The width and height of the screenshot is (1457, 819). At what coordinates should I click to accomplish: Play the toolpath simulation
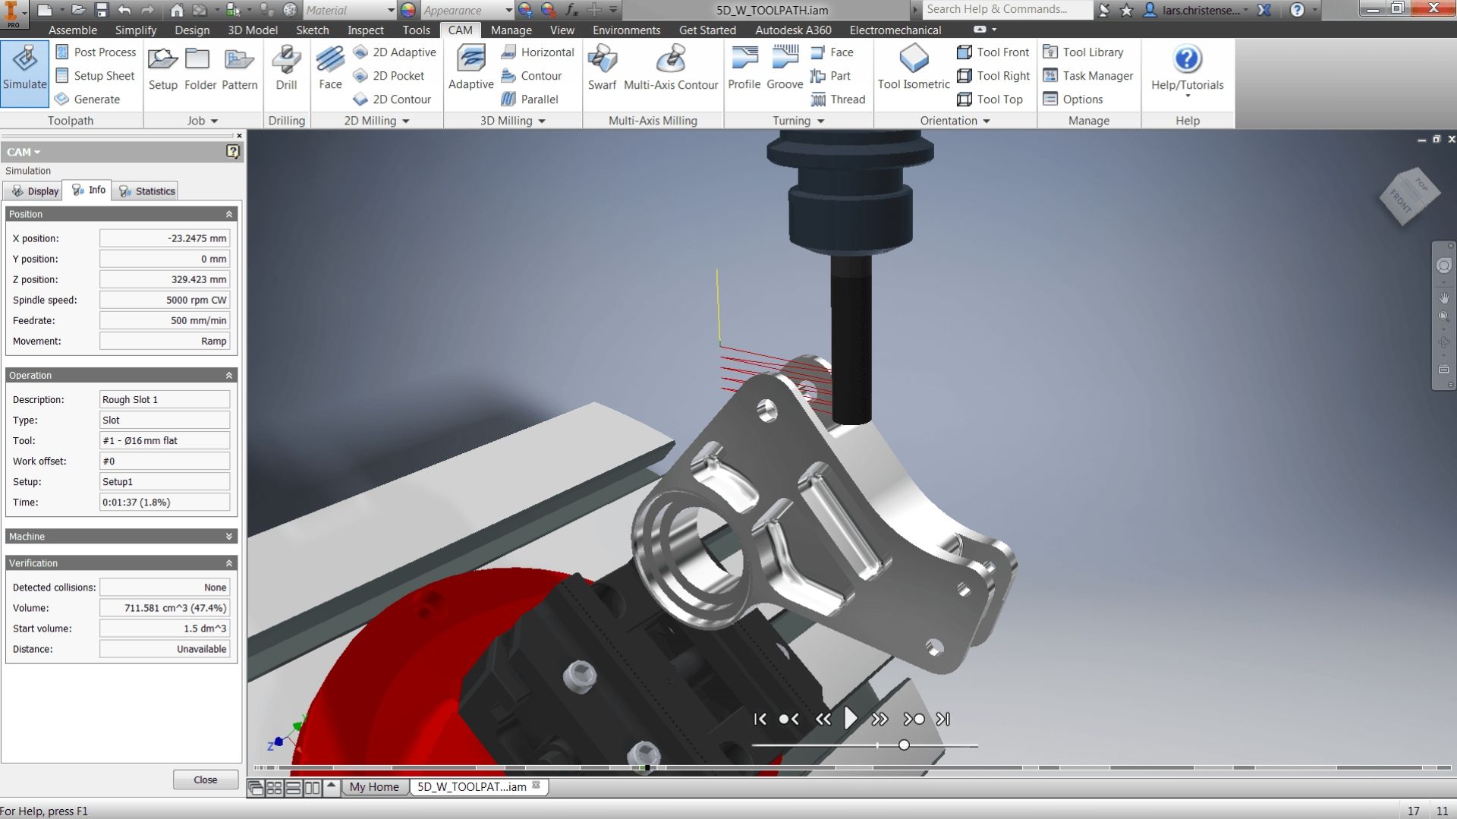[x=851, y=719]
